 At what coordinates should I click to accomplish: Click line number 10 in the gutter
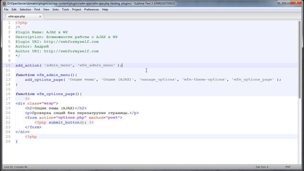[x=8, y=66]
